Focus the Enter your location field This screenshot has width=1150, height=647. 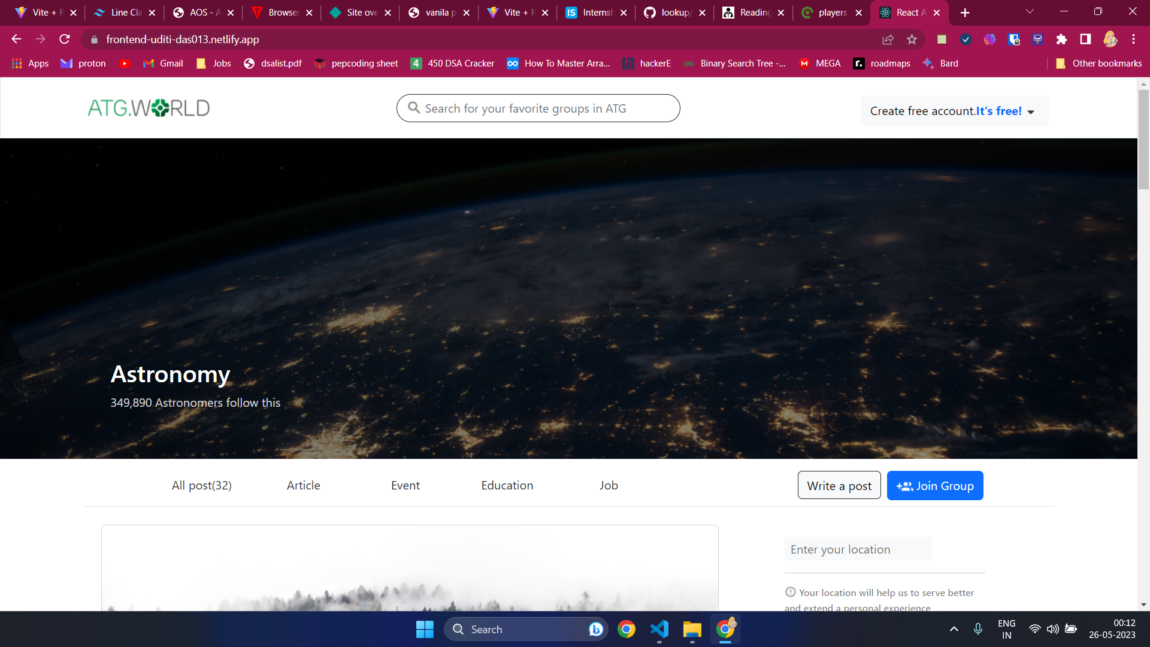(x=858, y=549)
